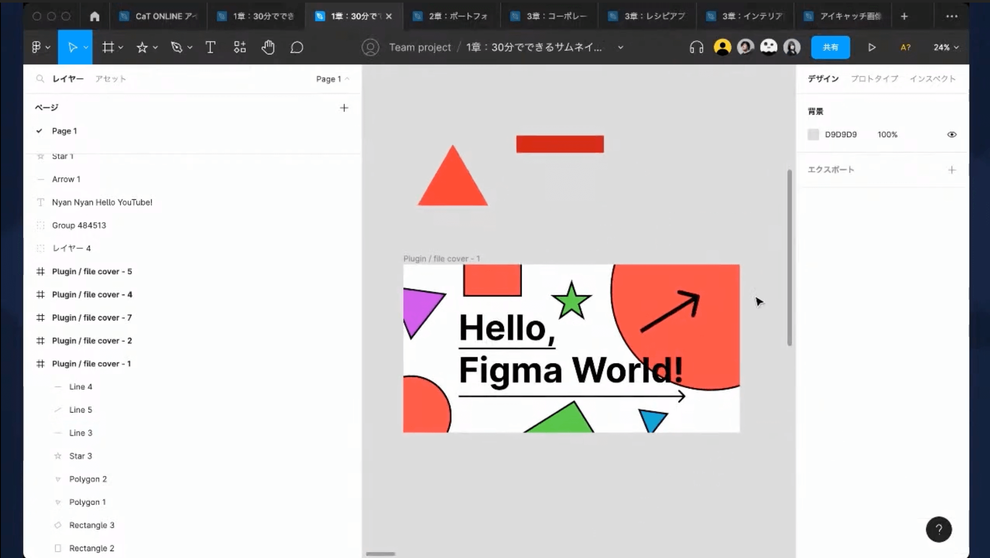Open the Figma main menu icon
Viewport: 990px width, 558px height.
[x=36, y=47]
